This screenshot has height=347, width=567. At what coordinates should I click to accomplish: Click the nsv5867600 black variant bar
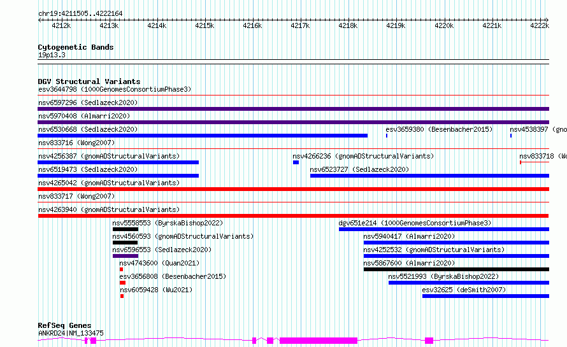[456, 269]
